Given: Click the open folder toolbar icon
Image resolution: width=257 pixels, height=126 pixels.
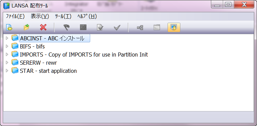Looking at the screenshot, I should 26,27.
